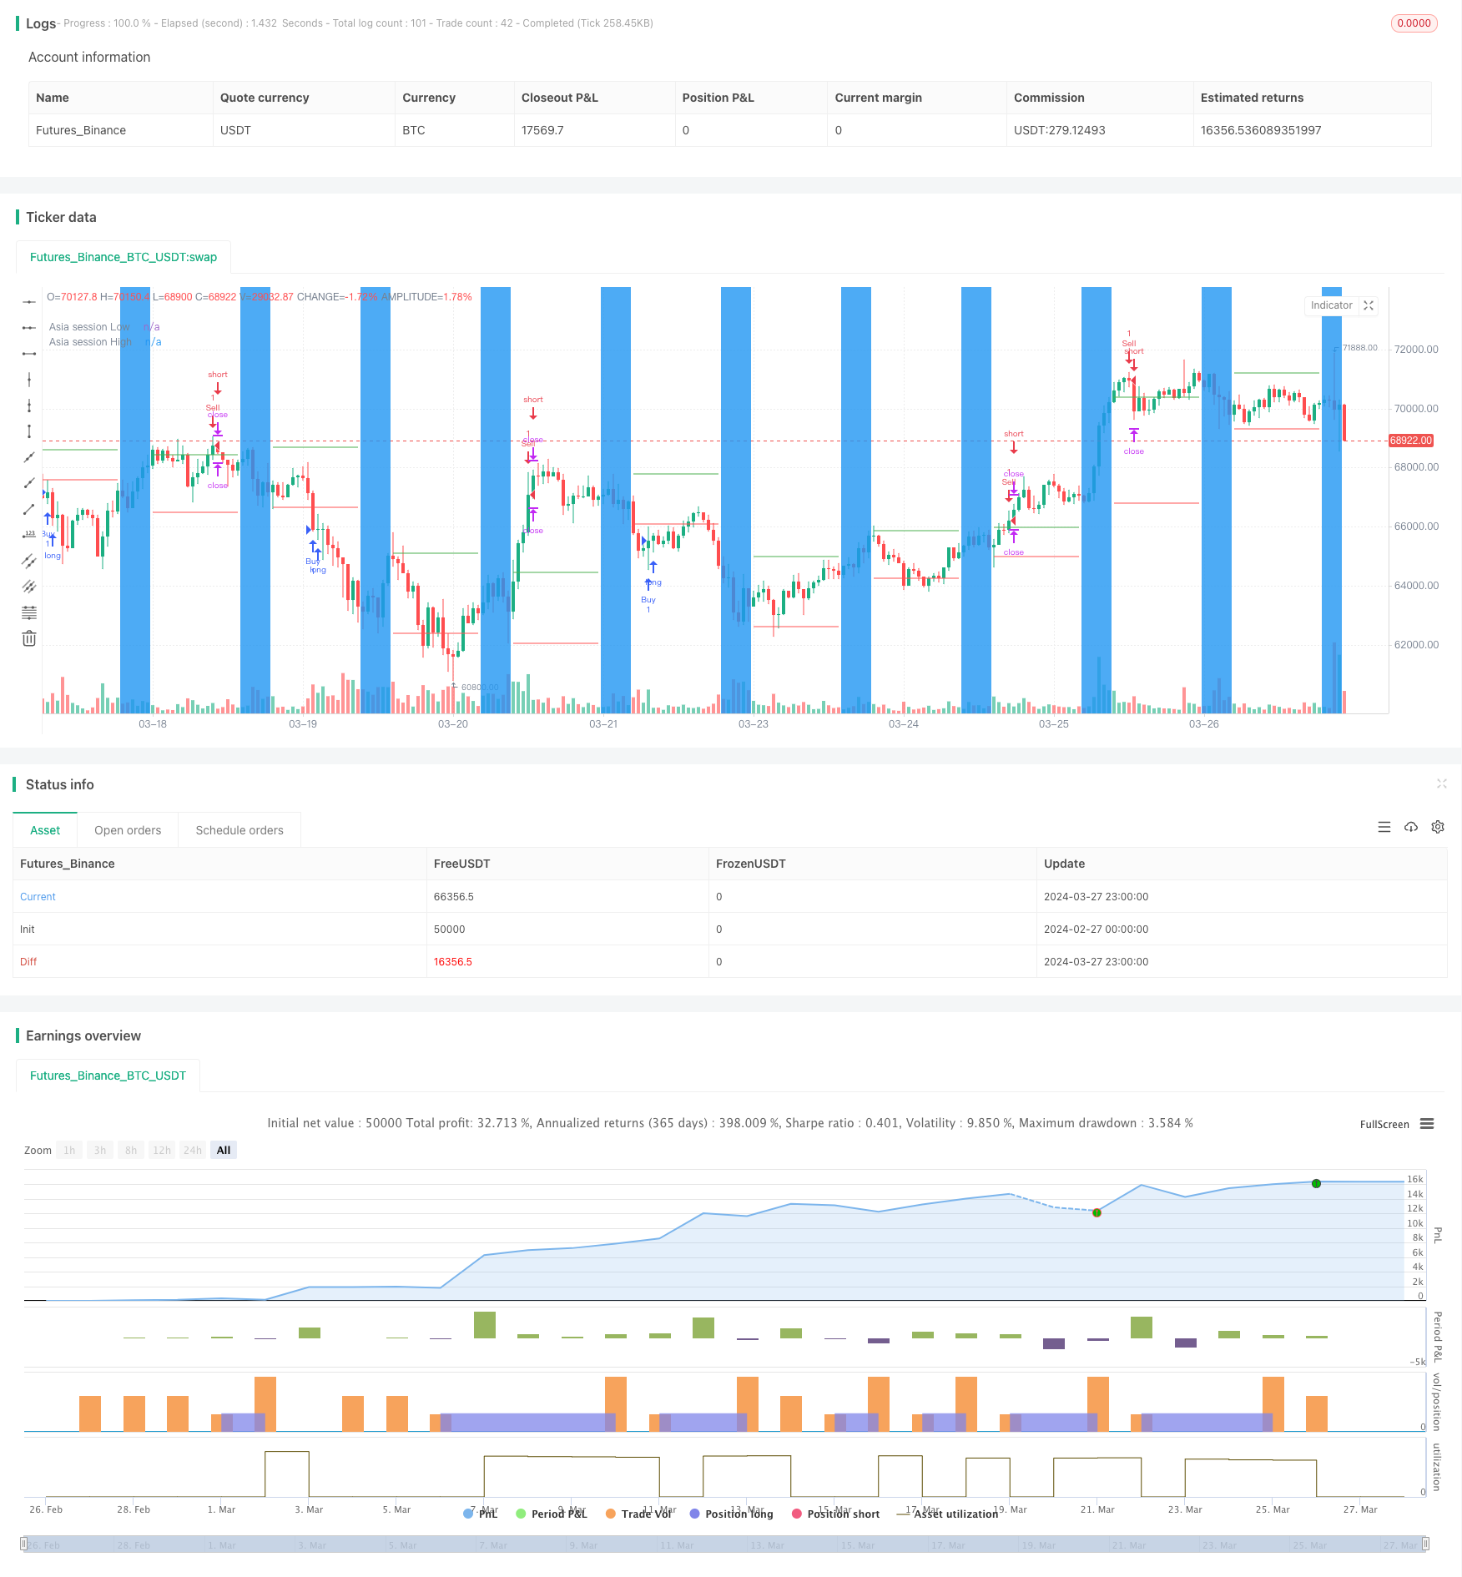The width and height of the screenshot is (1462, 1577).
Task: Grab the right handle of the range navigator
Action: click(x=1426, y=1544)
